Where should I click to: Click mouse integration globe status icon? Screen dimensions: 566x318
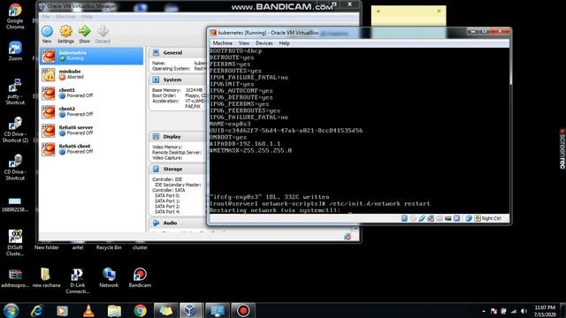(x=469, y=218)
